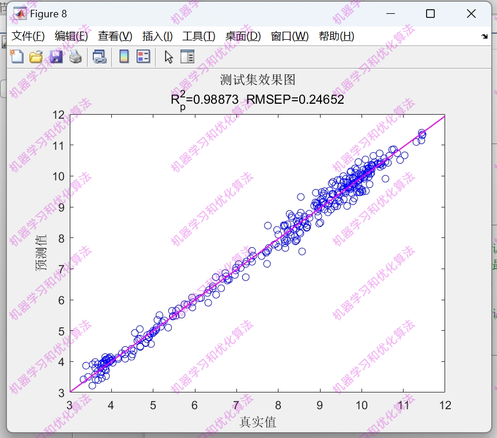Select the Edit Plot arrow tool
This screenshot has height=438, width=497.
pos(168,57)
